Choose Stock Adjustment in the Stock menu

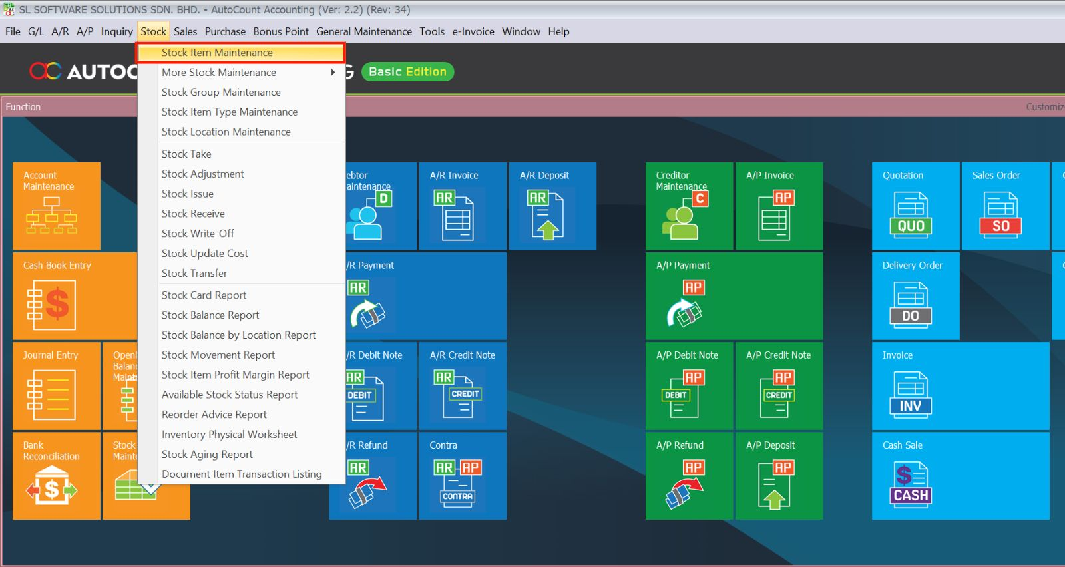coord(202,174)
